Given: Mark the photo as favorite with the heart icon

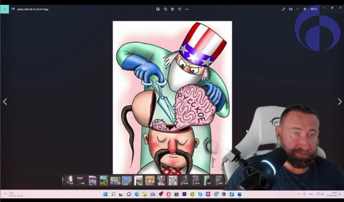Looking at the screenshot, I should click(180, 9).
